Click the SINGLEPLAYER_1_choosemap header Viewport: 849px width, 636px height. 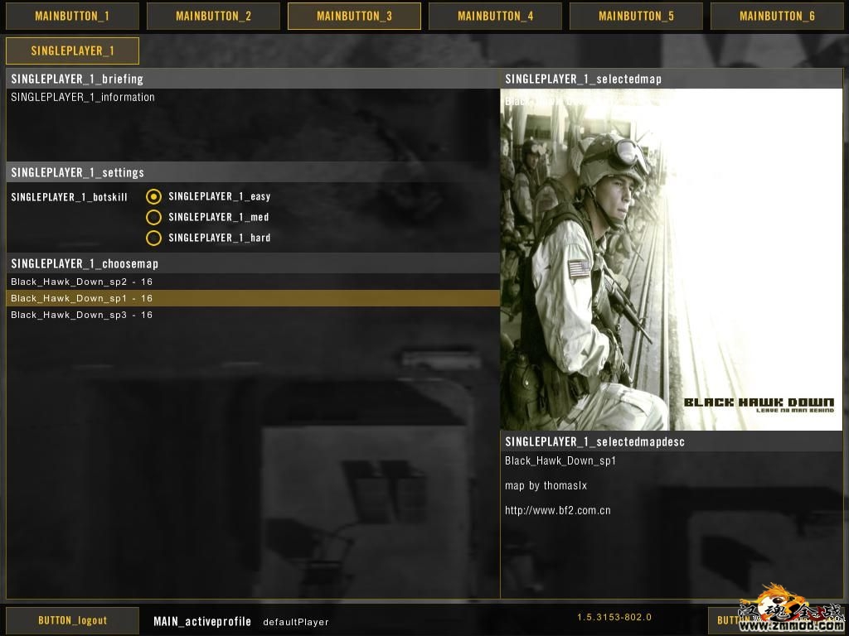click(x=253, y=263)
